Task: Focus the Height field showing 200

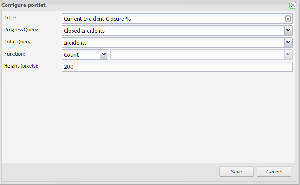Action: [x=177, y=67]
